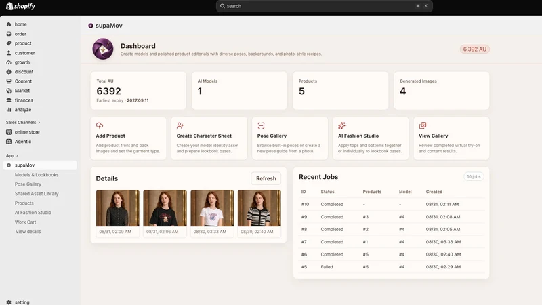
Task: Click the customer person icon
Action: [x=9, y=53]
